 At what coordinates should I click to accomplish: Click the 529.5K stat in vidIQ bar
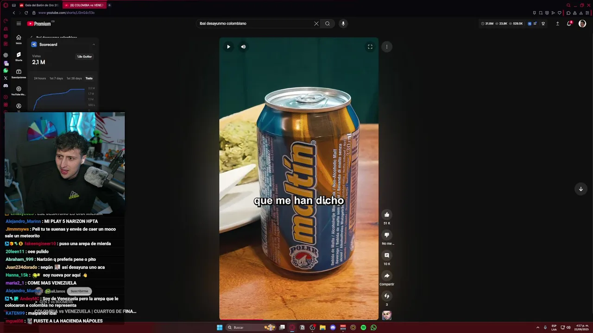click(x=516, y=24)
